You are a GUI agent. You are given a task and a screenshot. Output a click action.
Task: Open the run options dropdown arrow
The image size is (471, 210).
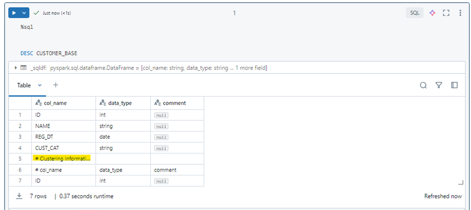[x=24, y=13]
